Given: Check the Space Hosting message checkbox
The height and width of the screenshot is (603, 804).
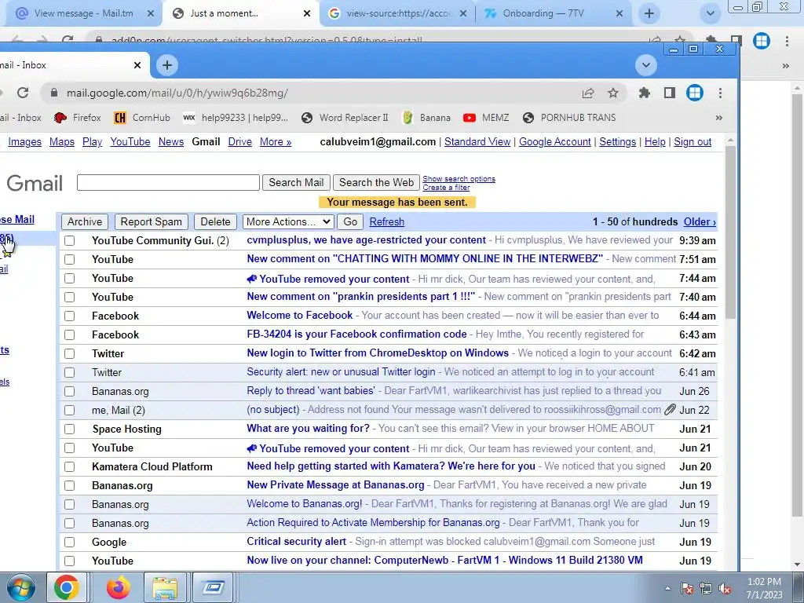Looking at the screenshot, I should pos(70,429).
